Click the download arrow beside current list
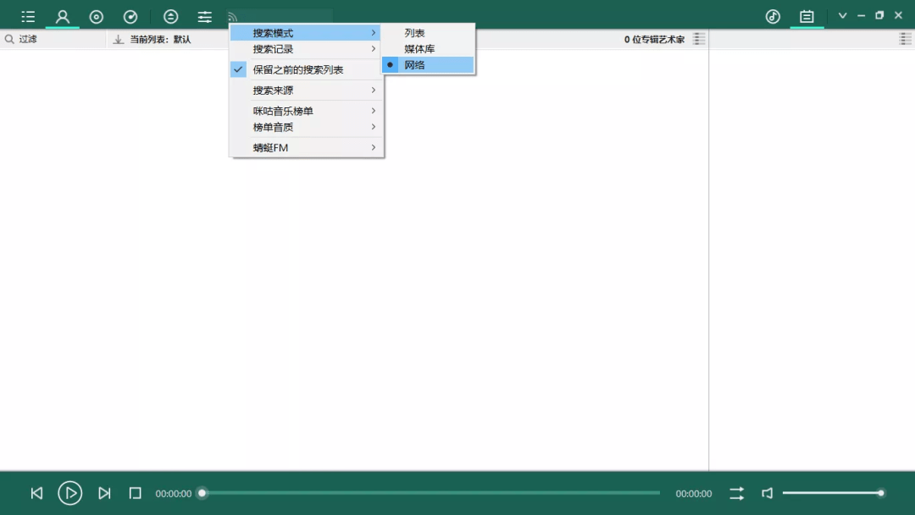The image size is (915, 515). pyautogui.click(x=119, y=39)
